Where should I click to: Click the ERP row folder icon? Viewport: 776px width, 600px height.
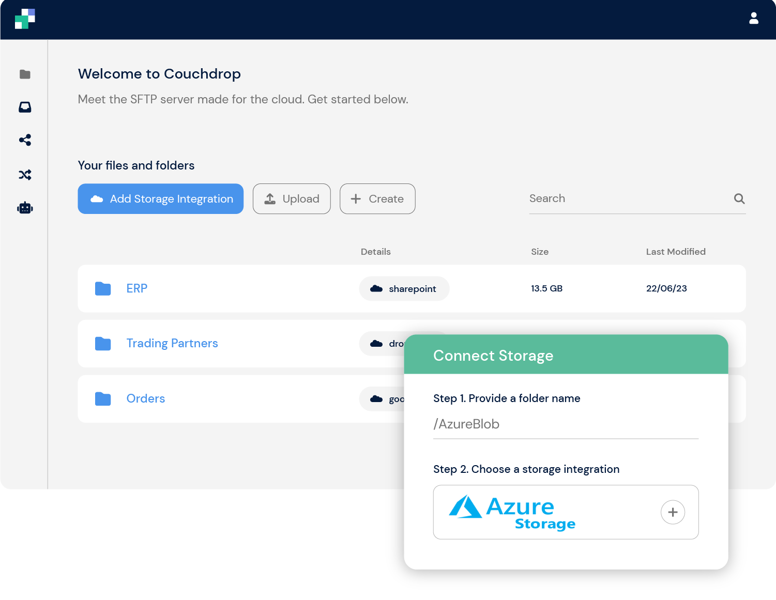click(103, 289)
